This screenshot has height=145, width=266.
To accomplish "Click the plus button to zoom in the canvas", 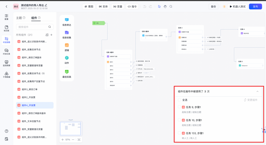I will (x=63, y=140).
